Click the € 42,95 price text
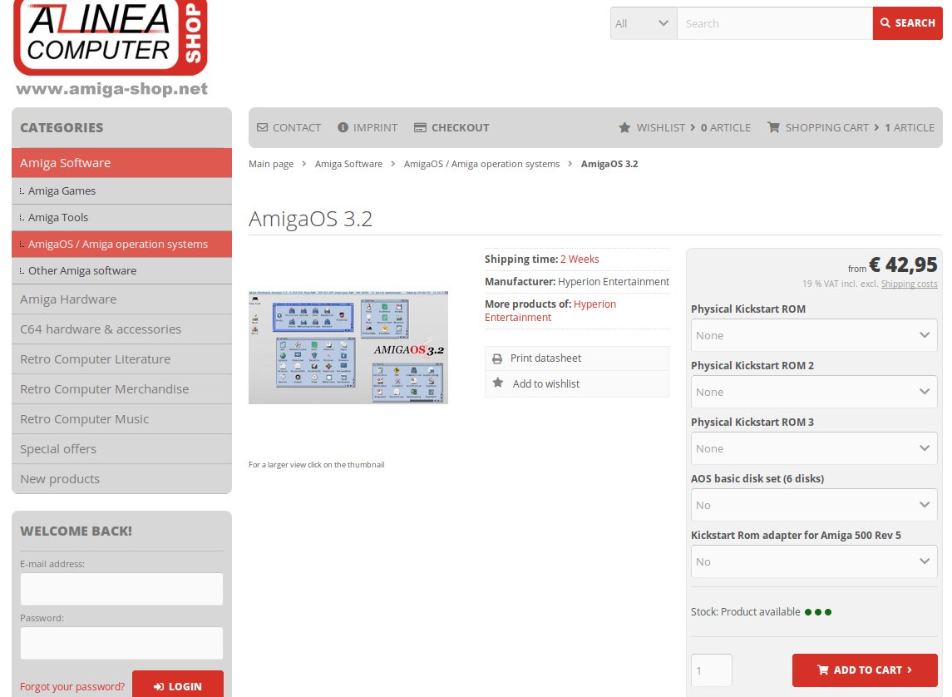 click(903, 264)
